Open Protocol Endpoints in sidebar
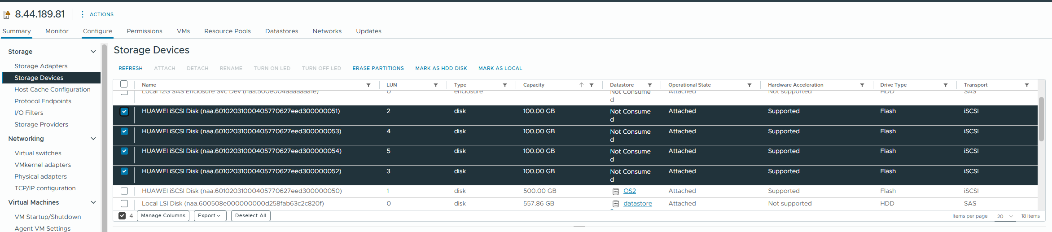Image resolution: width=1052 pixels, height=232 pixels. (x=43, y=101)
